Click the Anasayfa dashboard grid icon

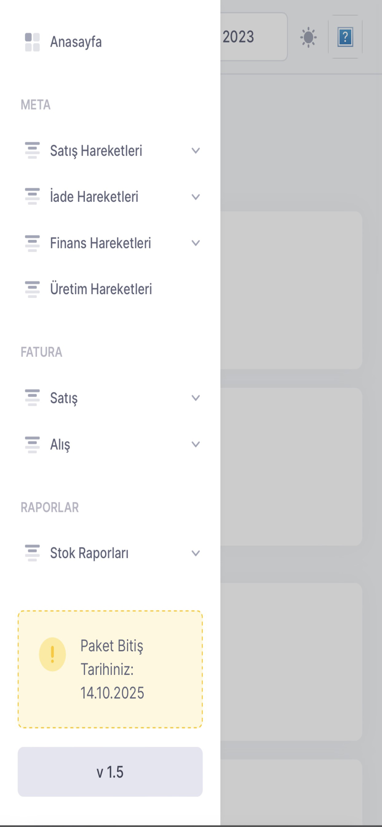32,42
